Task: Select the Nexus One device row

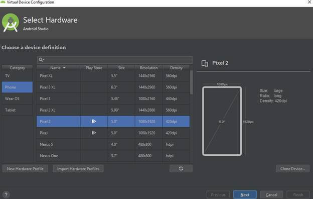Action: pyautogui.click(x=113, y=156)
